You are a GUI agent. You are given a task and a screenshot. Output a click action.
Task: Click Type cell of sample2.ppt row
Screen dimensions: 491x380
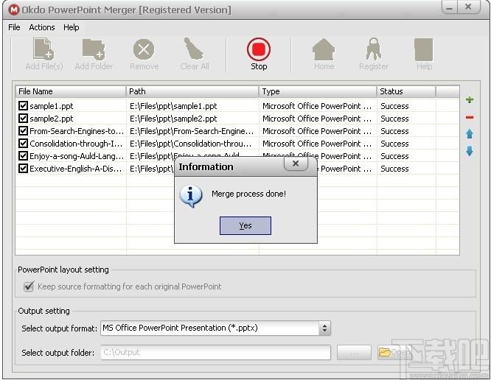coord(317,119)
